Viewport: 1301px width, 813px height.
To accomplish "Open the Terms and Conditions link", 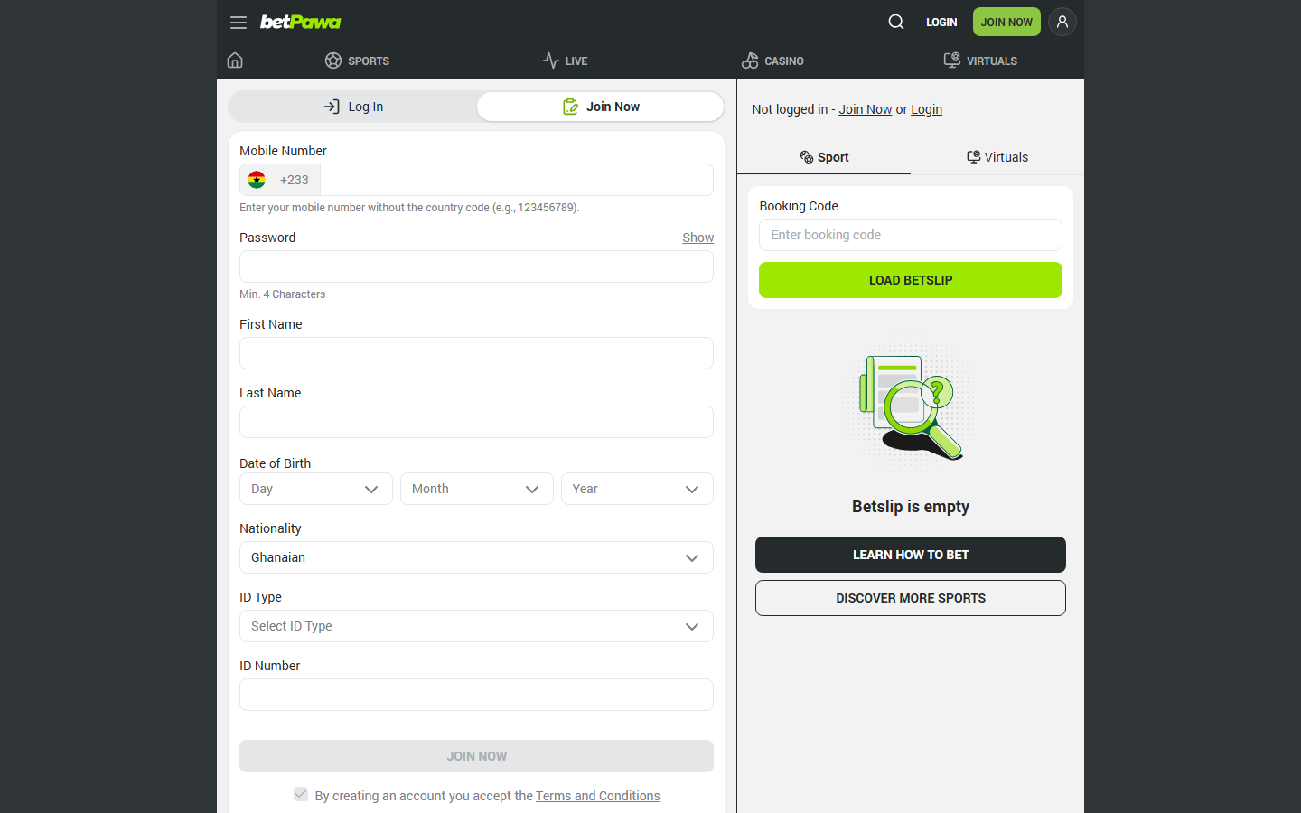I will coord(598,796).
